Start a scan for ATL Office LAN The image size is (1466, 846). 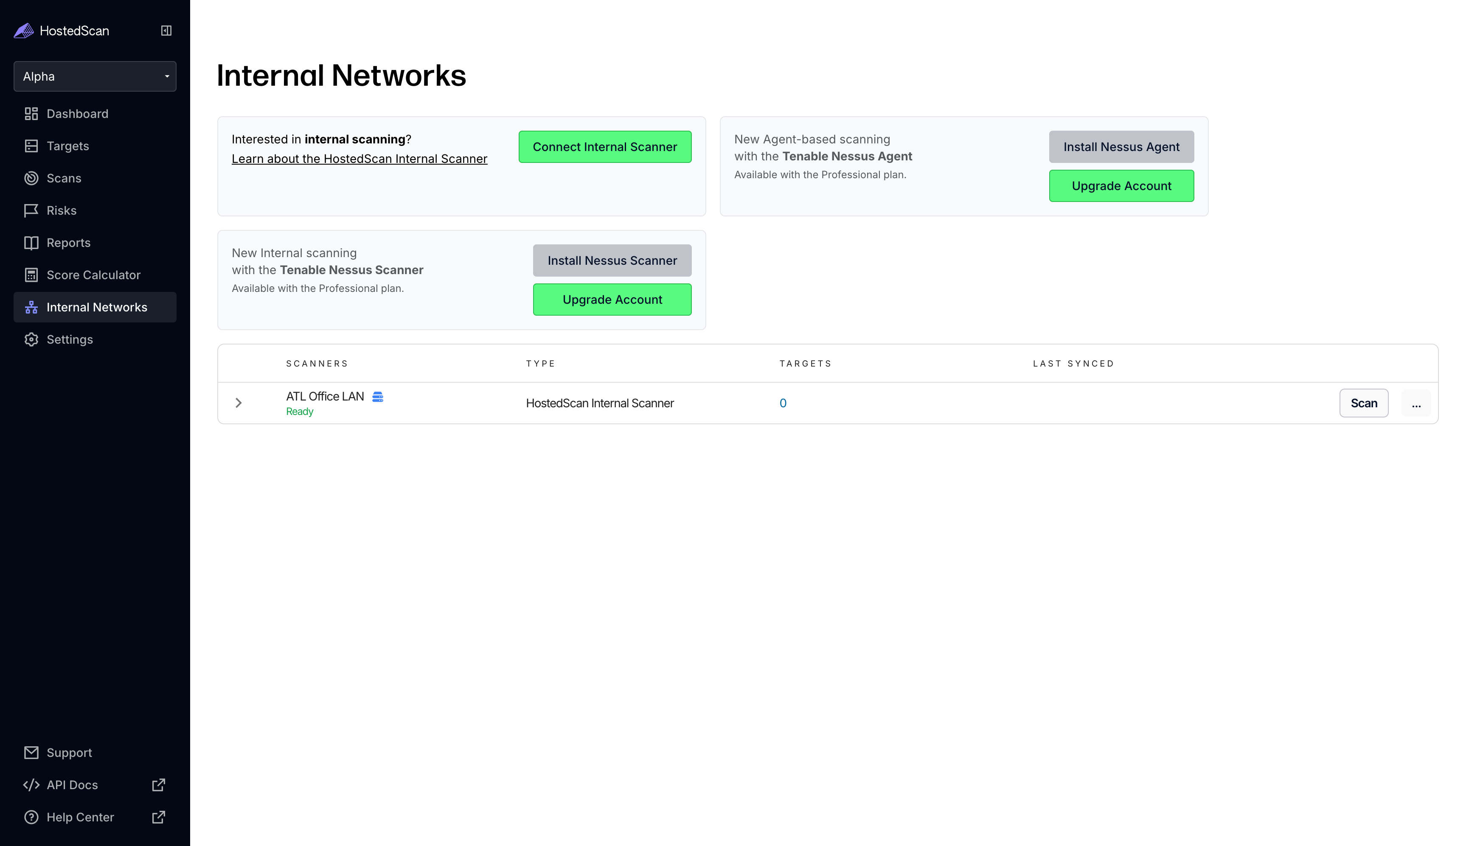click(1364, 403)
